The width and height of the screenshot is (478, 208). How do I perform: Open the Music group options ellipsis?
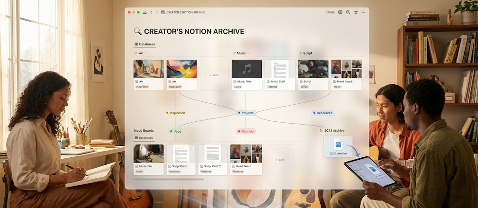click(248, 53)
